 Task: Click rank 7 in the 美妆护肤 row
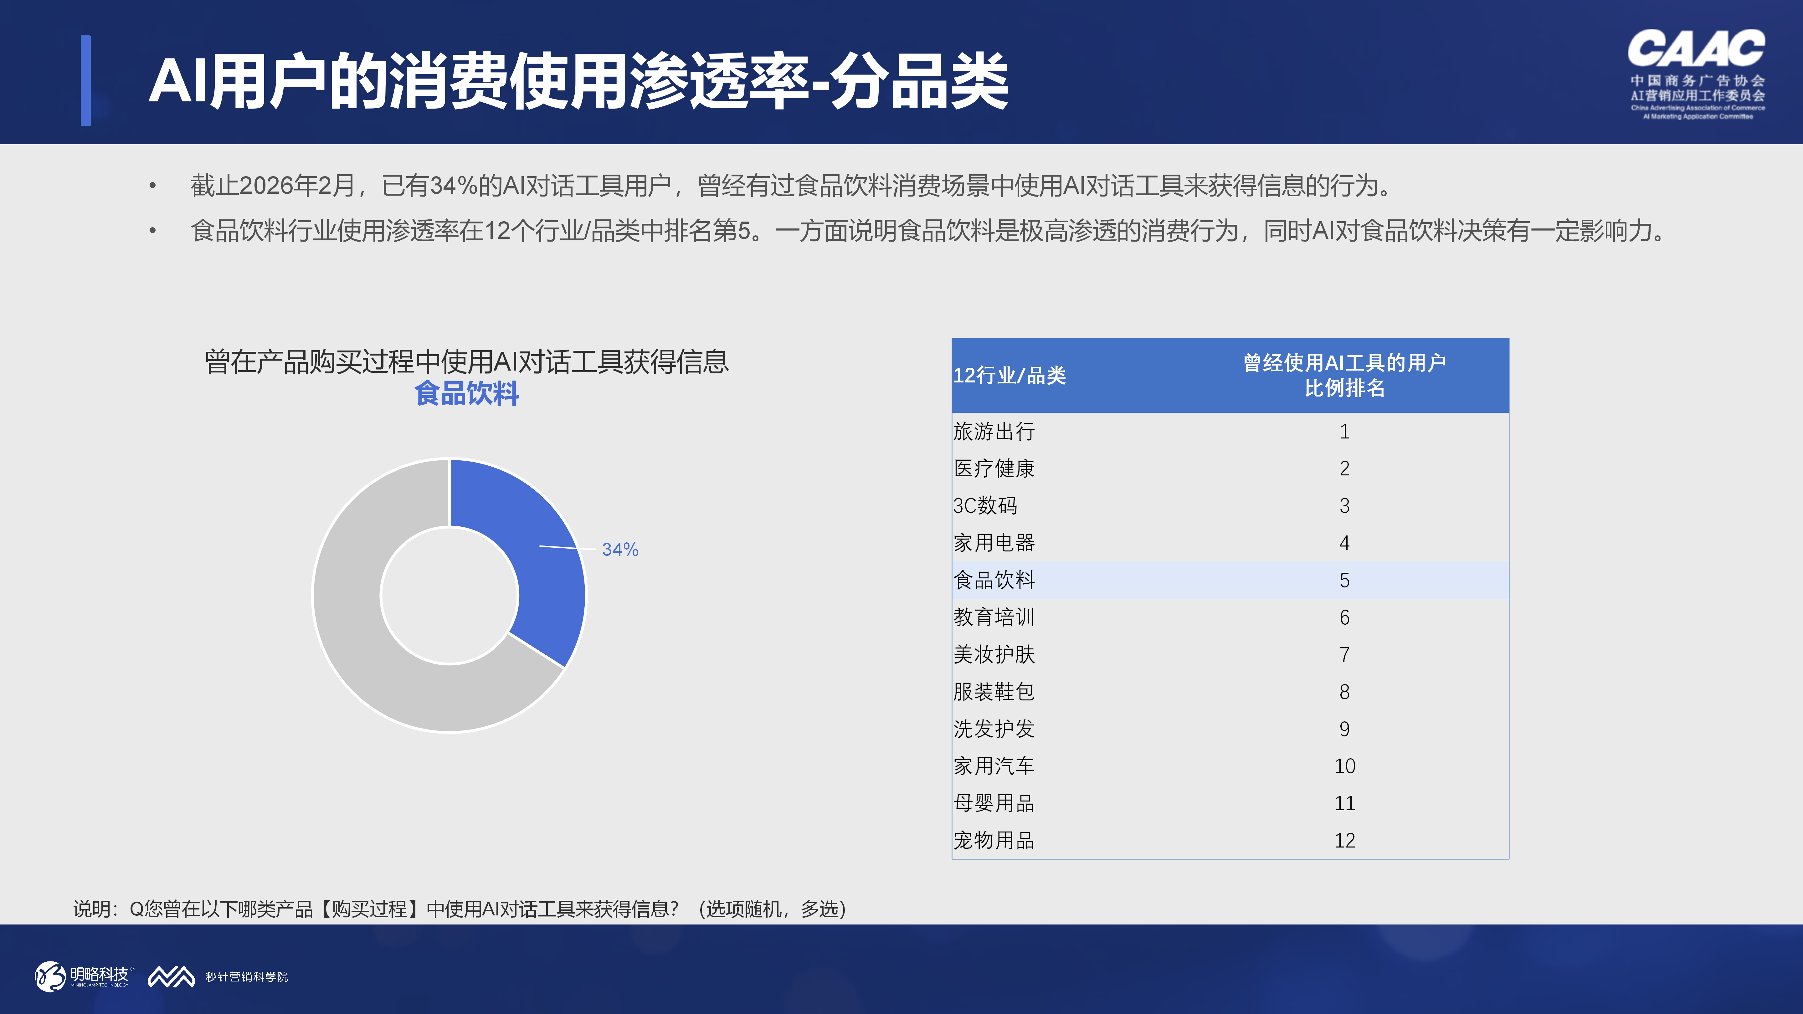(x=1344, y=654)
